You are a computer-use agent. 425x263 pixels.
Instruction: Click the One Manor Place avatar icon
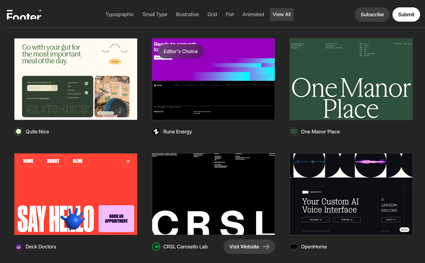click(x=294, y=132)
